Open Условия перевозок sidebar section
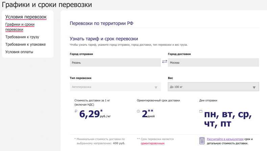 [x=26, y=17]
